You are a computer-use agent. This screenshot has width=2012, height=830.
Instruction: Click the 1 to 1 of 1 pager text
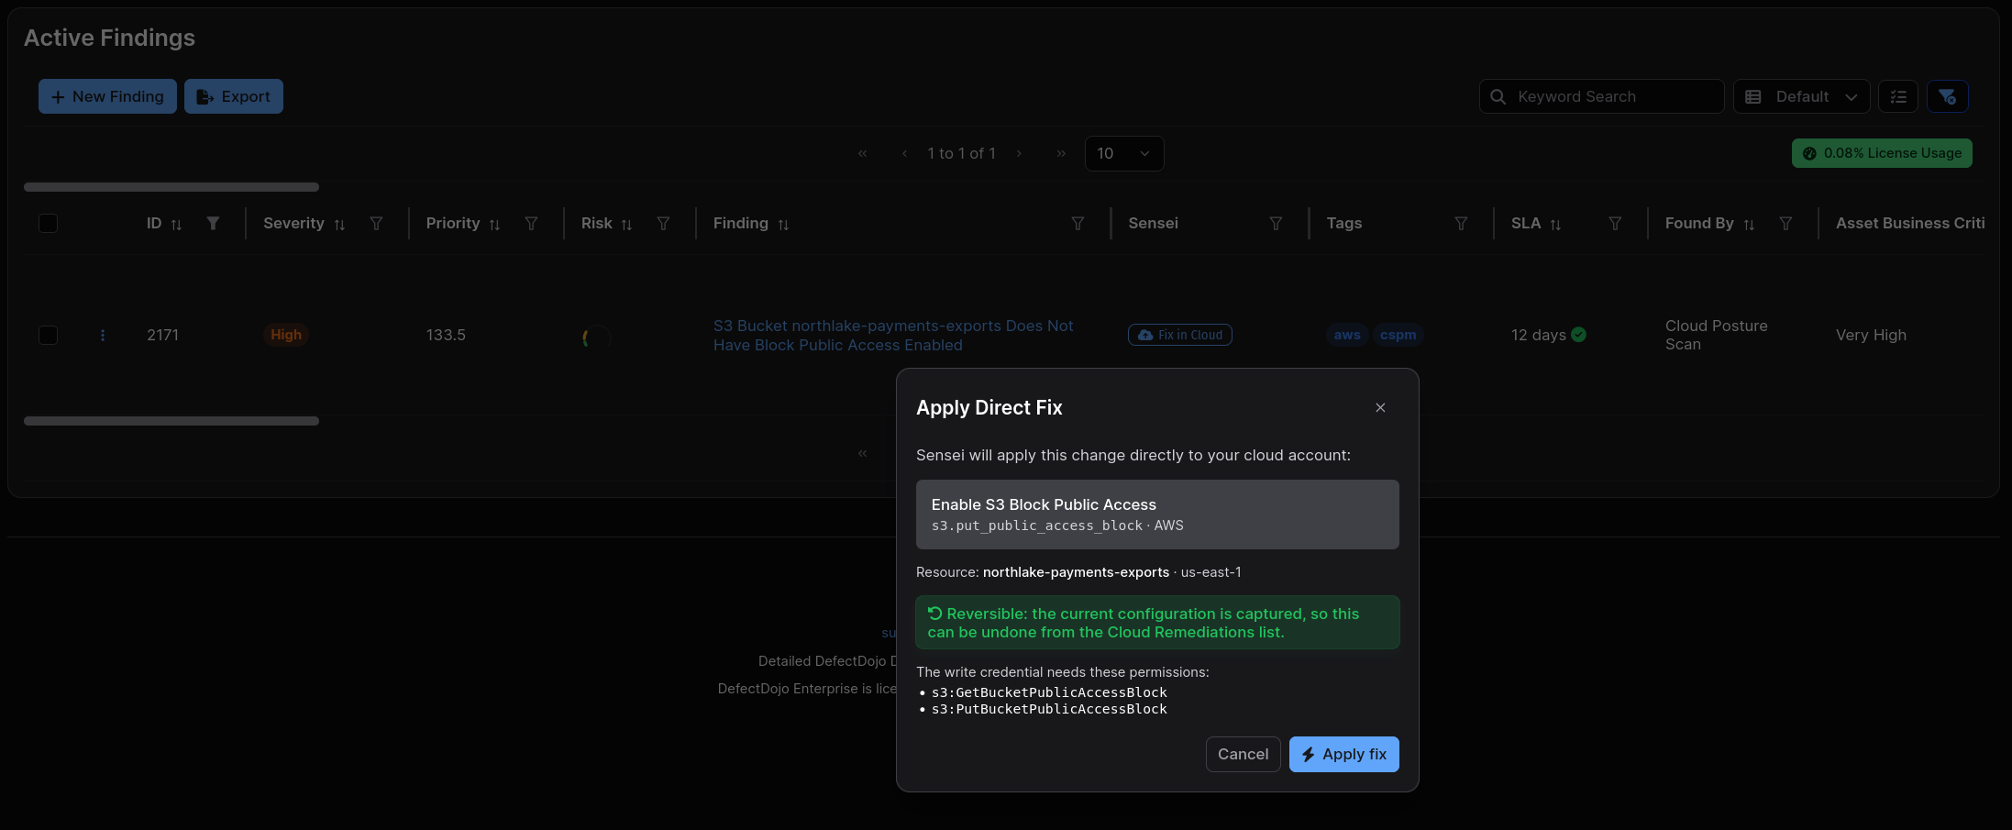coord(961,153)
